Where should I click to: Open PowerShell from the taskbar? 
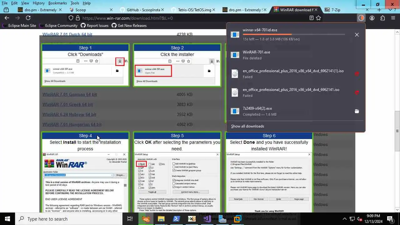click(x=176, y=219)
